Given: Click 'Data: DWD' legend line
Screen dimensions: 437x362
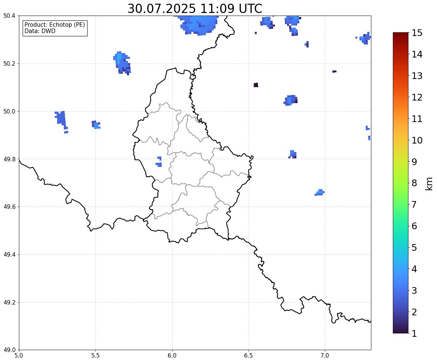Looking at the screenshot, I should pyautogui.click(x=40, y=31).
